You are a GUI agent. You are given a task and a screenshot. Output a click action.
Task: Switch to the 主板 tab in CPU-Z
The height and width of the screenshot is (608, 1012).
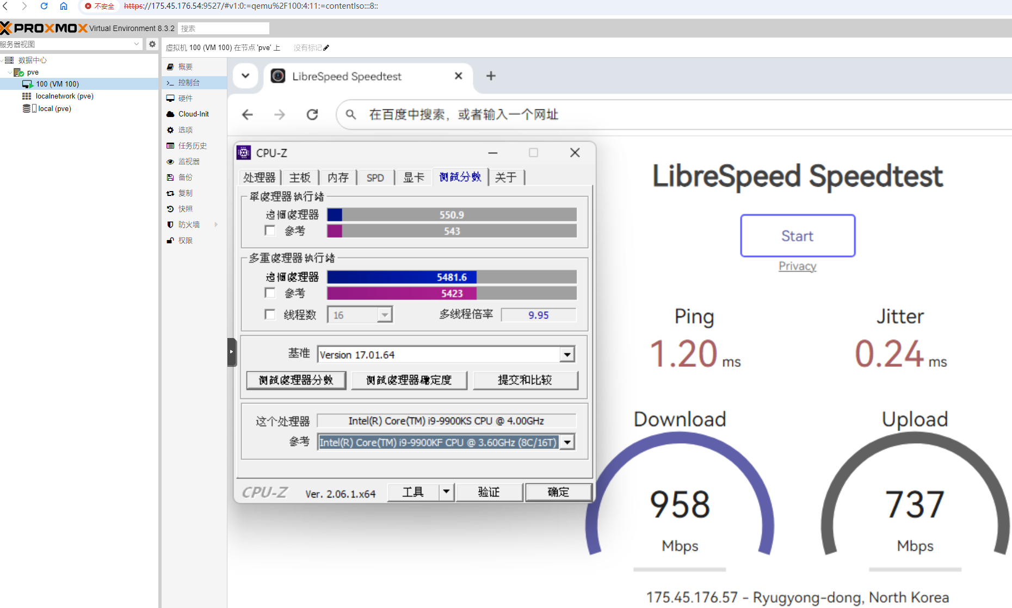(300, 177)
